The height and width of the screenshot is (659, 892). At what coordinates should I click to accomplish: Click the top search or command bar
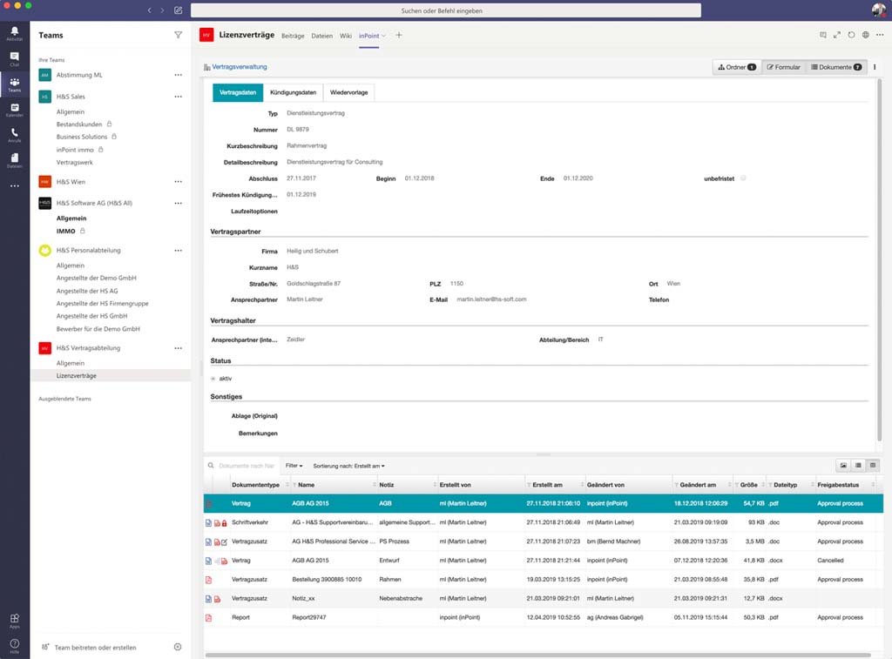coord(445,10)
